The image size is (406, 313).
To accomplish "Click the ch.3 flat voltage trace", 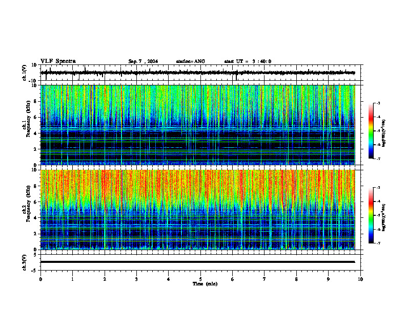I will [197, 262].
